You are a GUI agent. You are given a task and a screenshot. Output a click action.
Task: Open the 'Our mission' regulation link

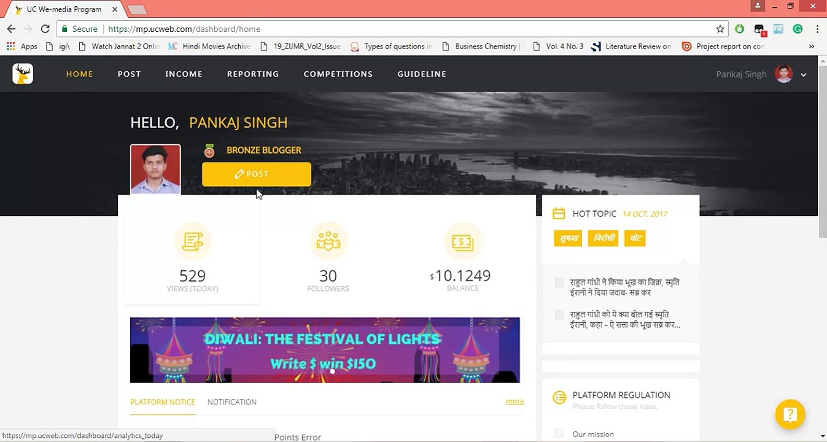click(x=593, y=435)
